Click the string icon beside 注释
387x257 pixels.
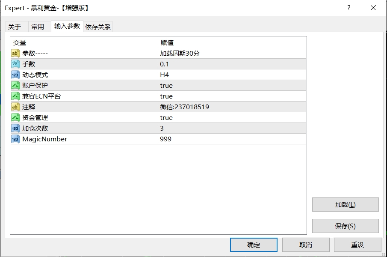[15, 107]
